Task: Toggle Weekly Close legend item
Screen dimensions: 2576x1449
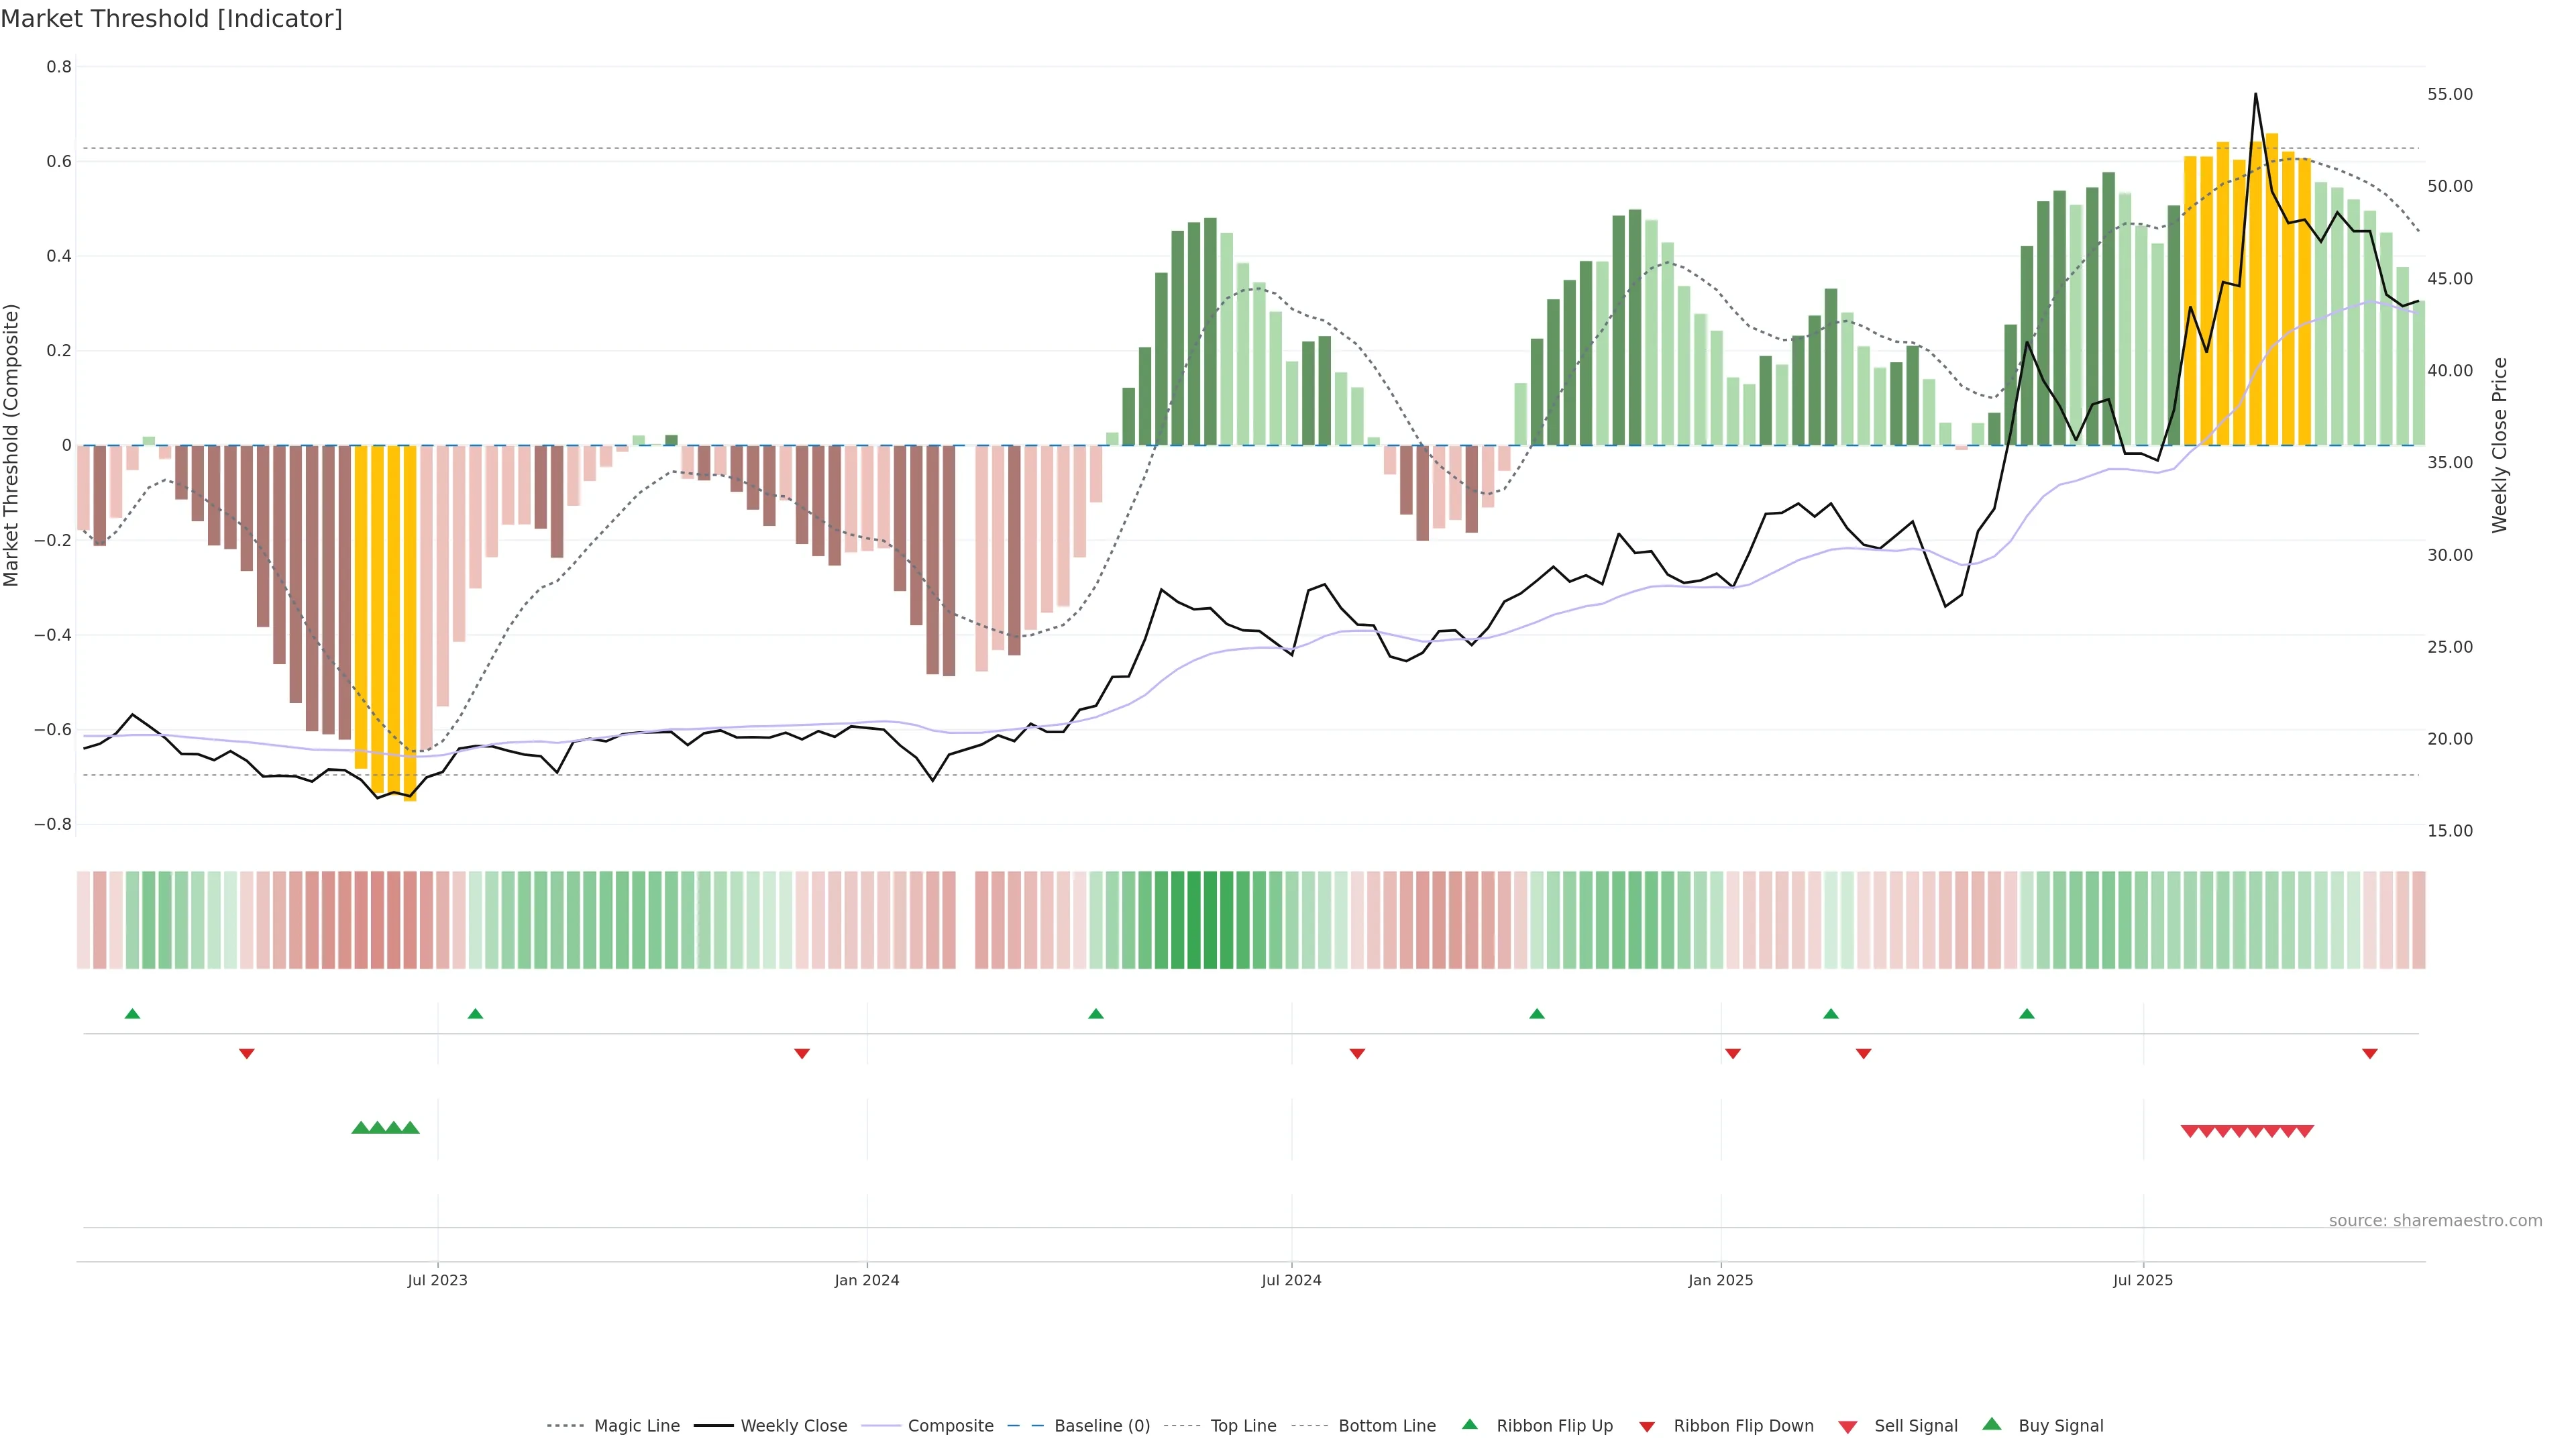Action: (793, 1426)
